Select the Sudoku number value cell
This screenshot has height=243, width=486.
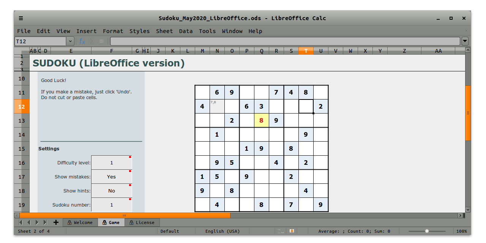click(112, 205)
